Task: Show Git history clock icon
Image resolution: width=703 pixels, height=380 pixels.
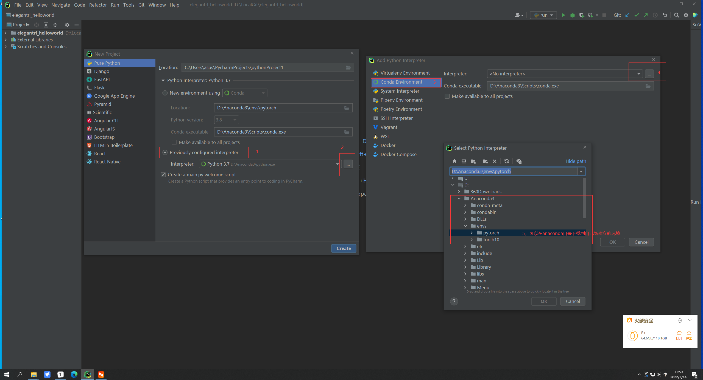Action: pos(655,15)
